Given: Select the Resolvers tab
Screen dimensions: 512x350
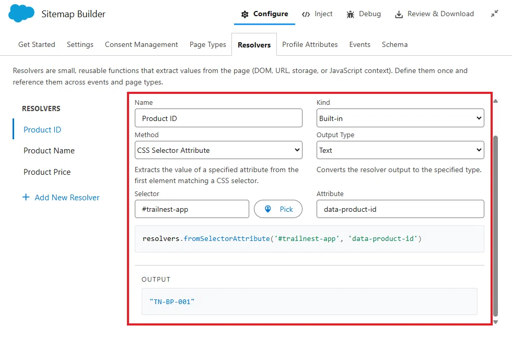Looking at the screenshot, I should click(x=254, y=45).
